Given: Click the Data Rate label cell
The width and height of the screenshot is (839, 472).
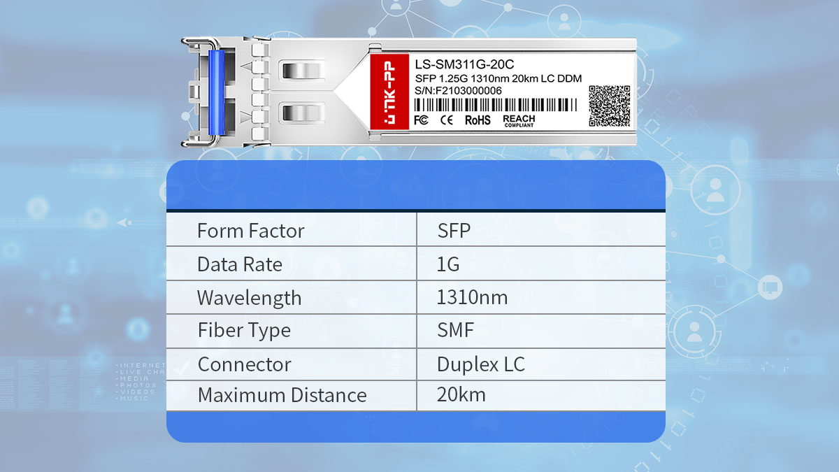Looking at the screenshot, I should pos(292,264).
